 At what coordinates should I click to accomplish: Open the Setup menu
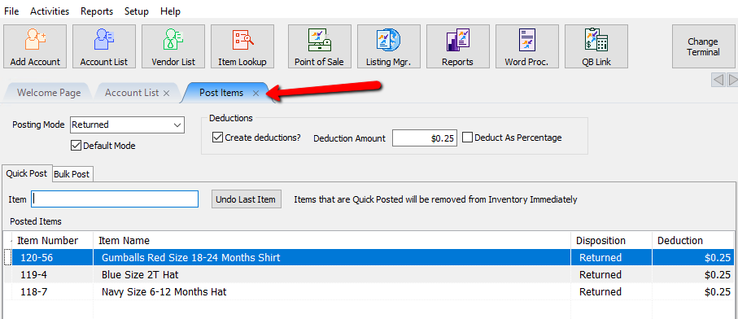[137, 11]
